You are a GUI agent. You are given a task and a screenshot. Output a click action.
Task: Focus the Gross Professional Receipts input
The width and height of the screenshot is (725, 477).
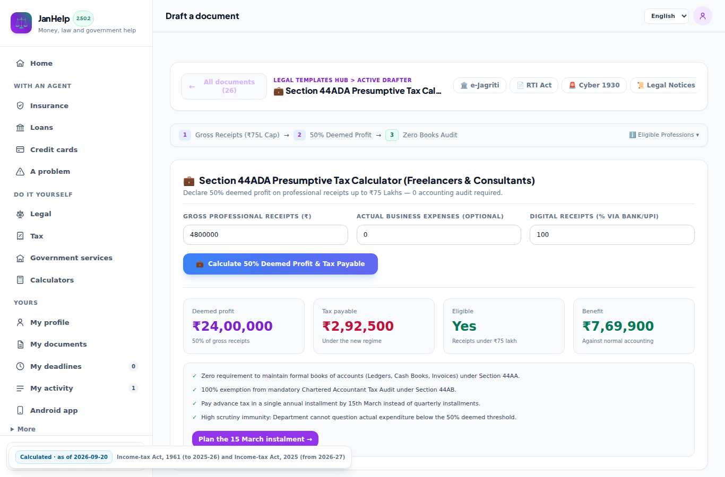265,235
